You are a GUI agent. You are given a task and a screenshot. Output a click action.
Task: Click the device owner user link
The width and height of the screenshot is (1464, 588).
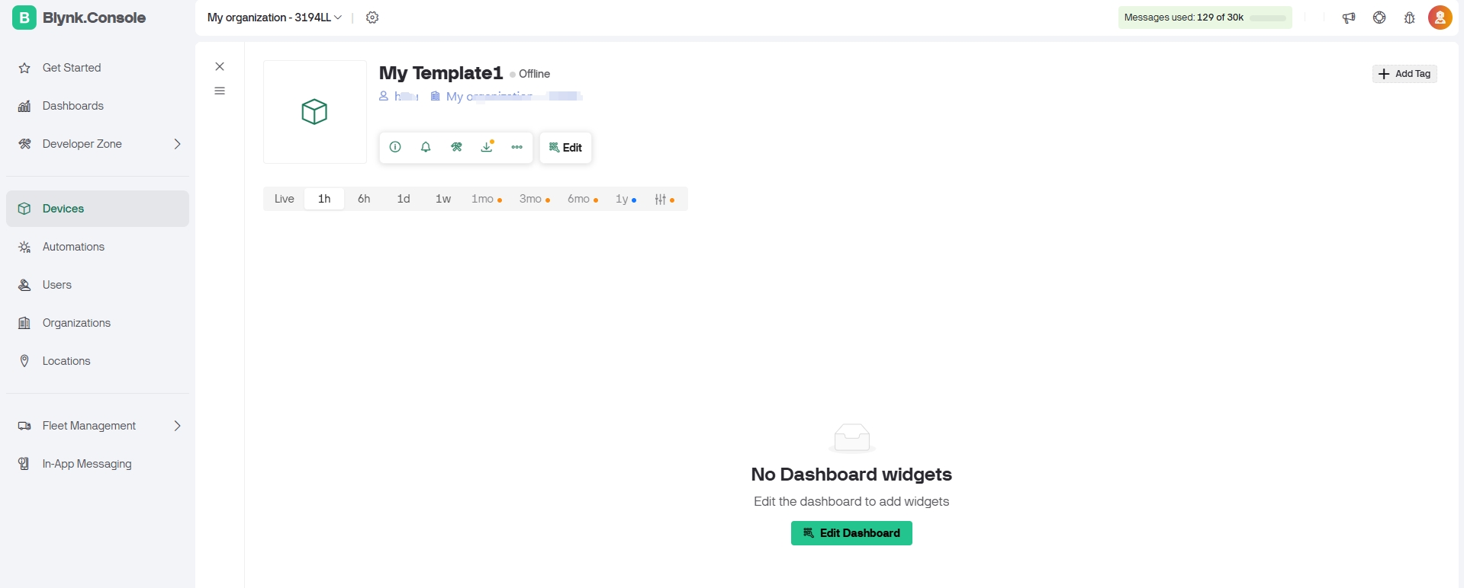399,96
